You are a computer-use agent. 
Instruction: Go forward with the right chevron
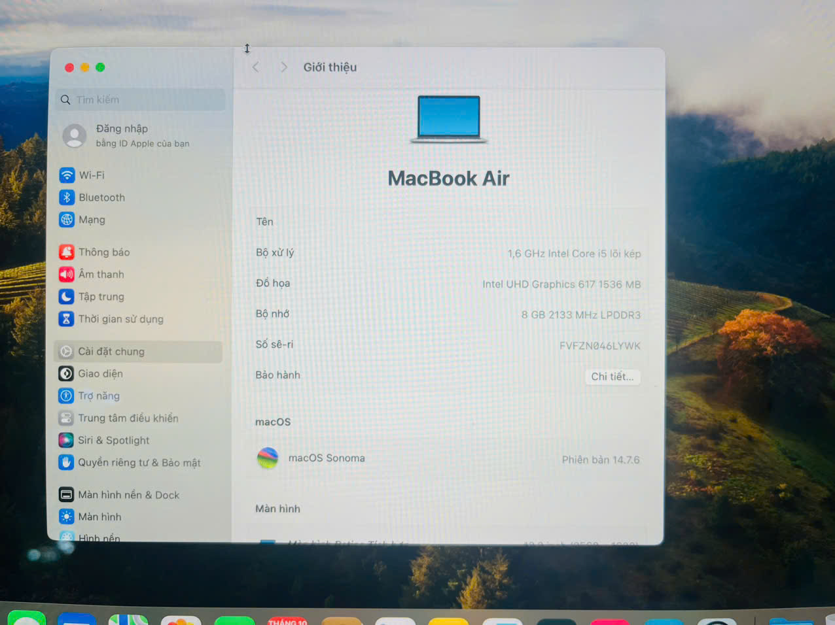pyautogui.click(x=283, y=67)
